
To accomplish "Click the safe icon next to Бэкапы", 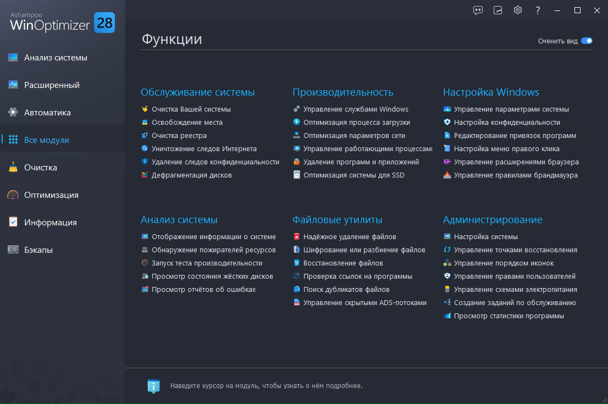I will click(x=13, y=250).
